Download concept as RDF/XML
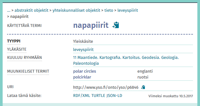This screenshot has width=200, height=106. tap(82, 95)
